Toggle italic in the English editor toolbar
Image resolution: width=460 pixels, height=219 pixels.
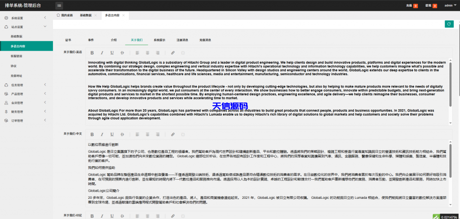(102, 53)
